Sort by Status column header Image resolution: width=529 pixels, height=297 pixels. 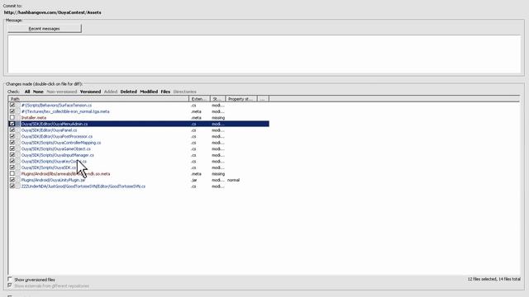217,99
